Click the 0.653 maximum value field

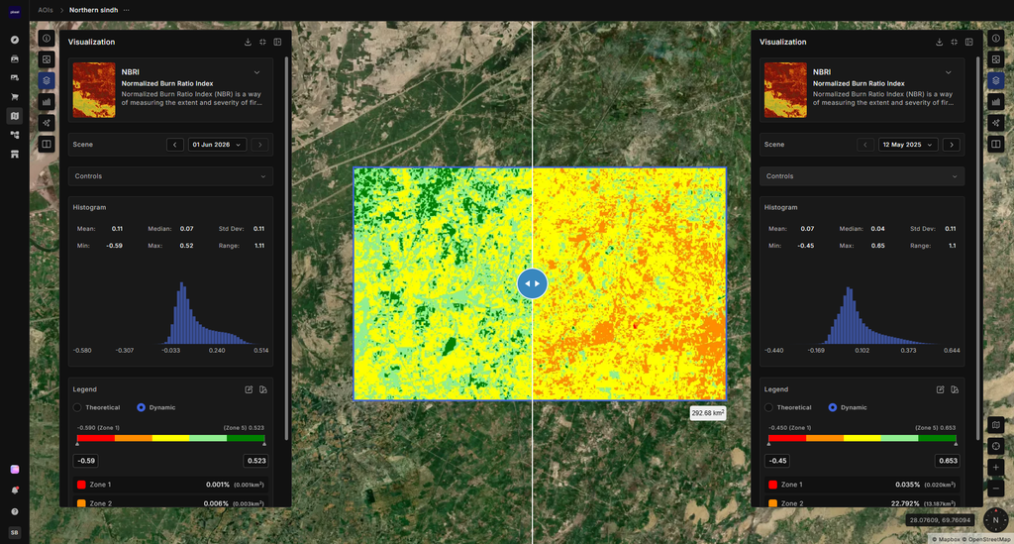[x=948, y=461]
